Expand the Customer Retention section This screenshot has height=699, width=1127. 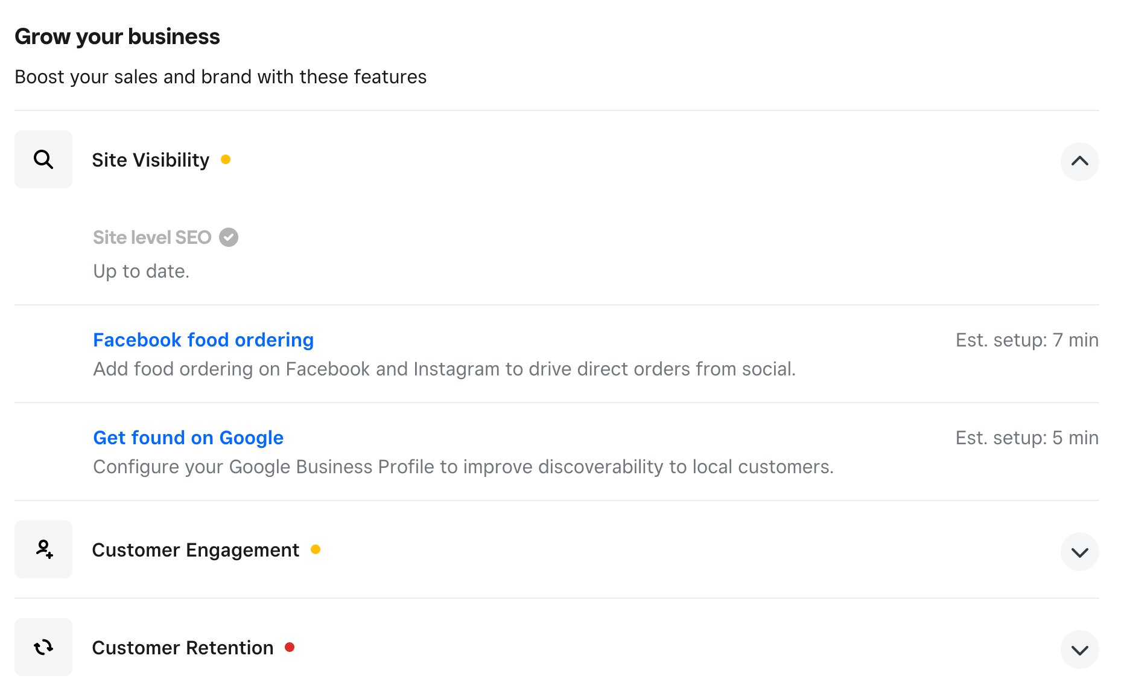tap(1079, 650)
